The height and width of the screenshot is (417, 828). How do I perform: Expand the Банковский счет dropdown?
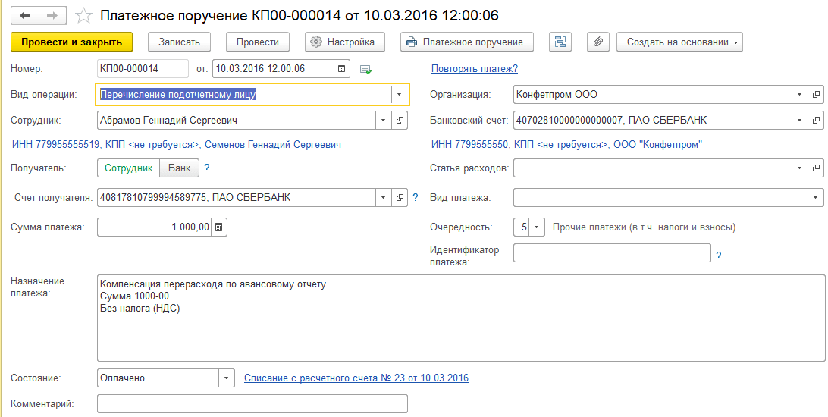(x=799, y=121)
